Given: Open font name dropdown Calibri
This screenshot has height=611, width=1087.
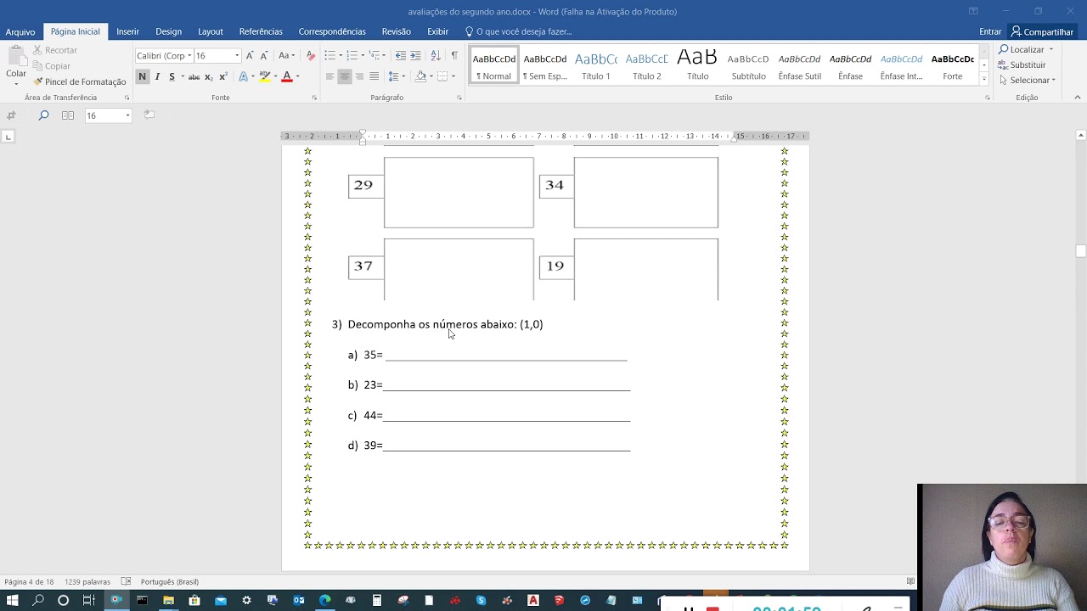Looking at the screenshot, I should pos(189,56).
